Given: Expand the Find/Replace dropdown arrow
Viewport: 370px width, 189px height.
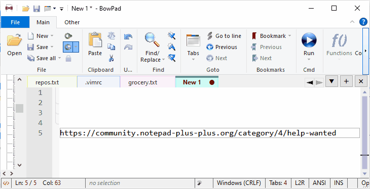Looking at the screenshot, I should coord(163,60).
